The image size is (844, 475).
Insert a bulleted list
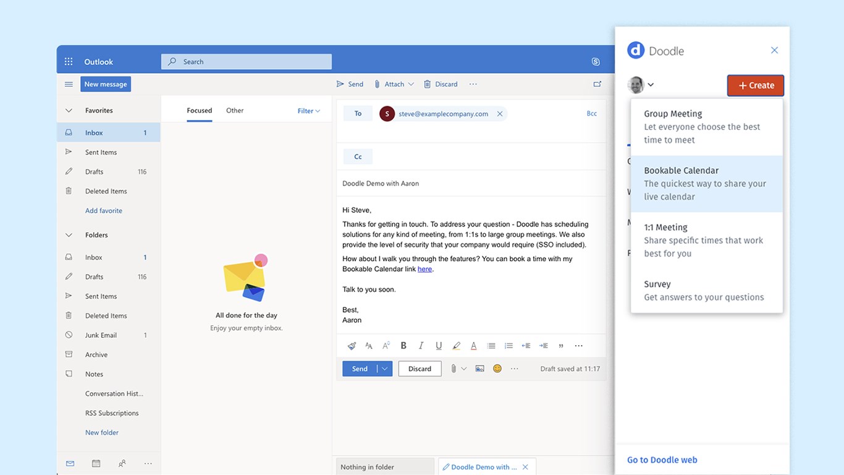[x=491, y=346]
